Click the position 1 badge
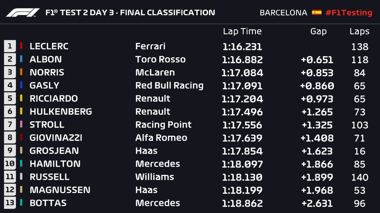The height and width of the screenshot is (213, 380). click(10, 46)
